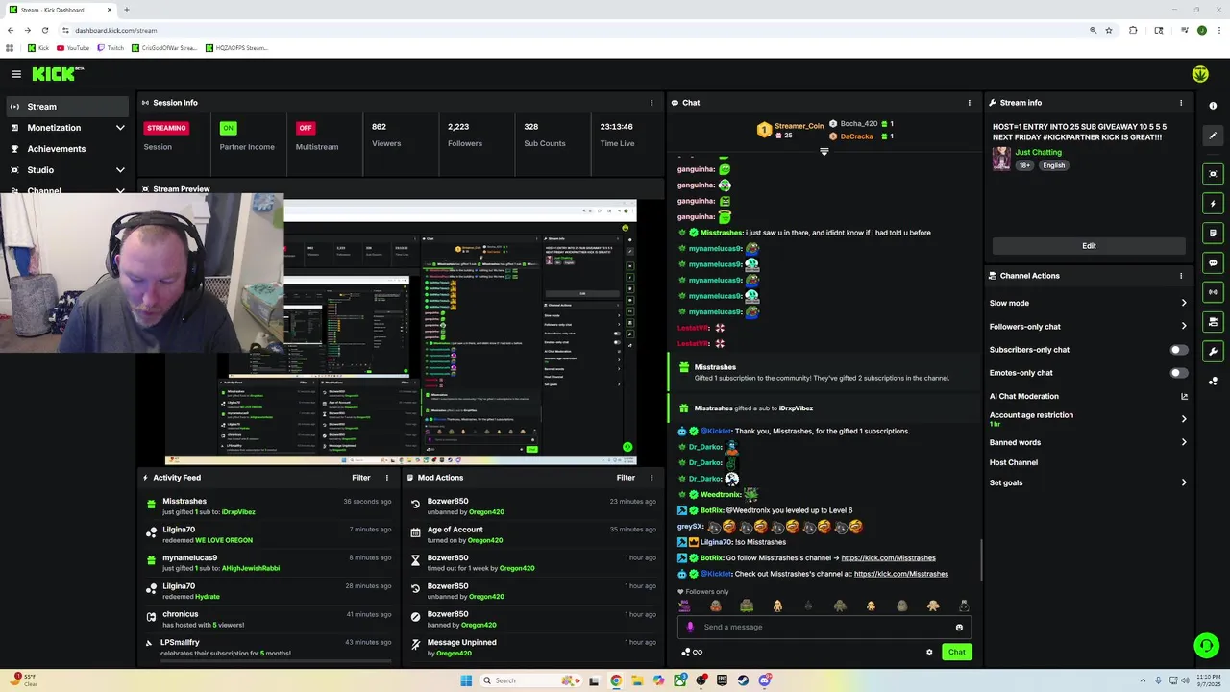This screenshot has width=1230, height=692.
Task: Open Chat panel three-dot options
Action: click(969, 103)
